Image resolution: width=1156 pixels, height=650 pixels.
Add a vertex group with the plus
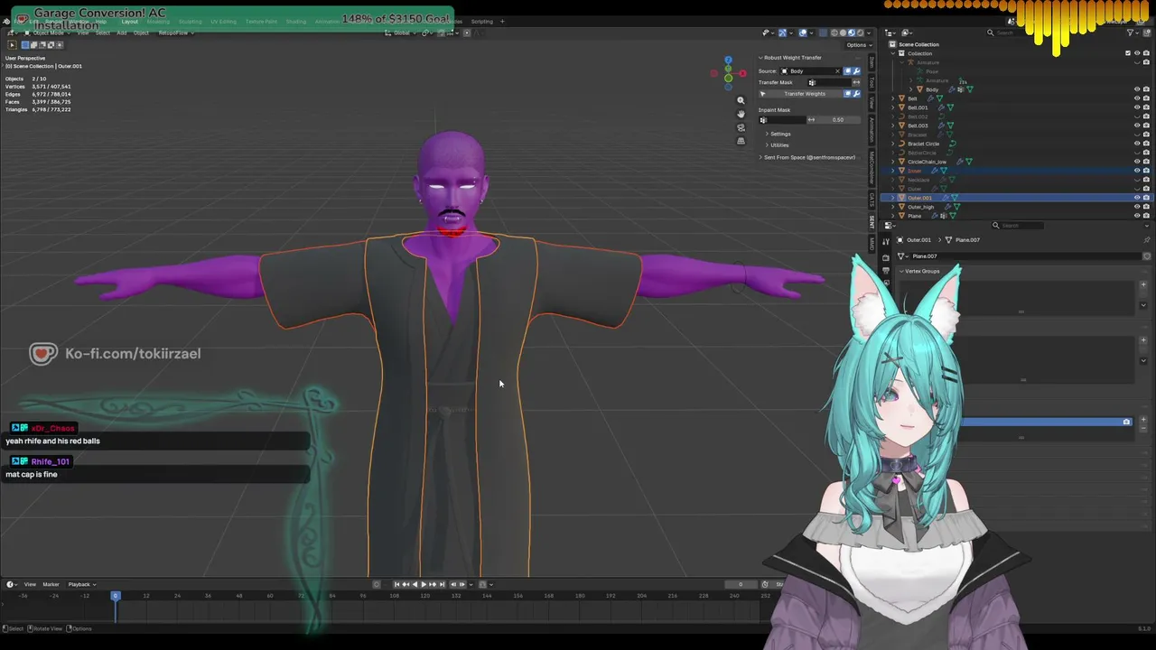1143,284
